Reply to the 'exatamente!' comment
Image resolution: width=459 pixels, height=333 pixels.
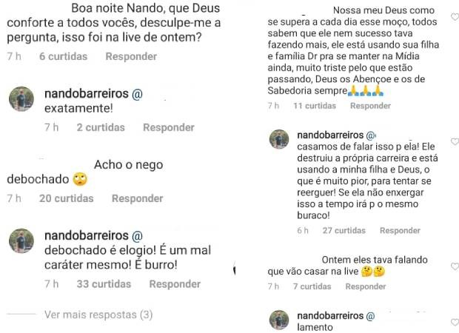169,127
